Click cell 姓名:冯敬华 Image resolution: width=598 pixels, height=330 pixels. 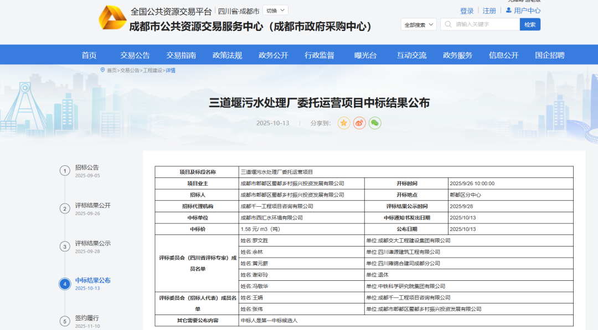click(301, 286)
